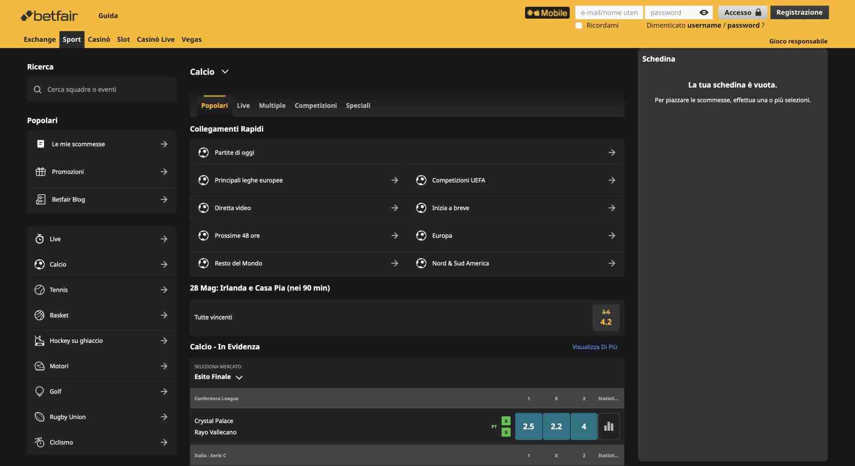Open Le mie scommesse slip icon

coord(41,144)
